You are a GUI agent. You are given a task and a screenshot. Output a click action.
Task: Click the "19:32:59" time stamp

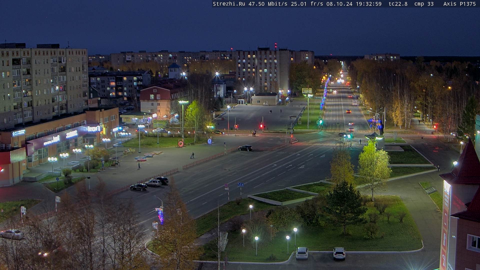pos(369,4)
